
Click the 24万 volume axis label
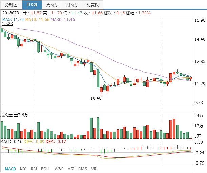[x=199, y=115]
